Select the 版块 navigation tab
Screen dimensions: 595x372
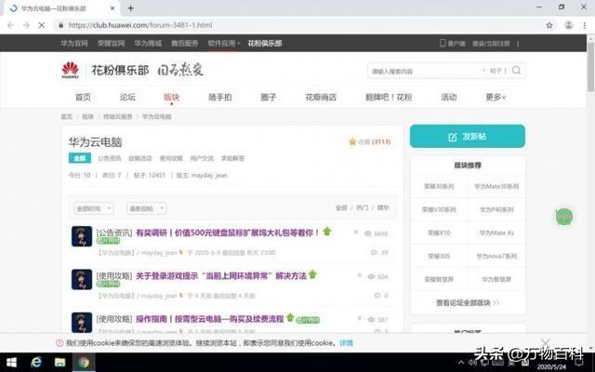coord(171,97)
